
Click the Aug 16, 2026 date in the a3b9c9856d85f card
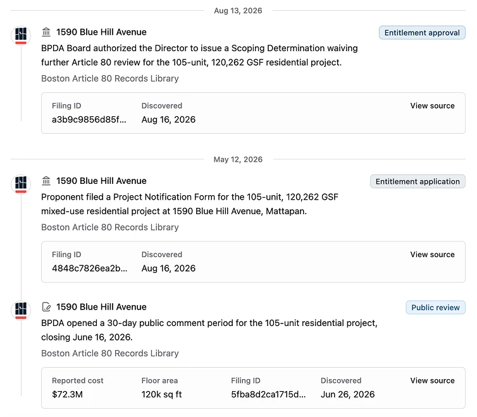[x=168, y=119]
